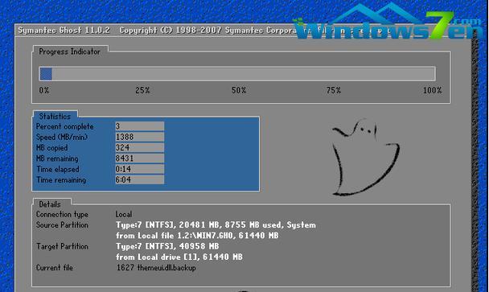
Task: Select the Time remaining value field
Action: 139,179
